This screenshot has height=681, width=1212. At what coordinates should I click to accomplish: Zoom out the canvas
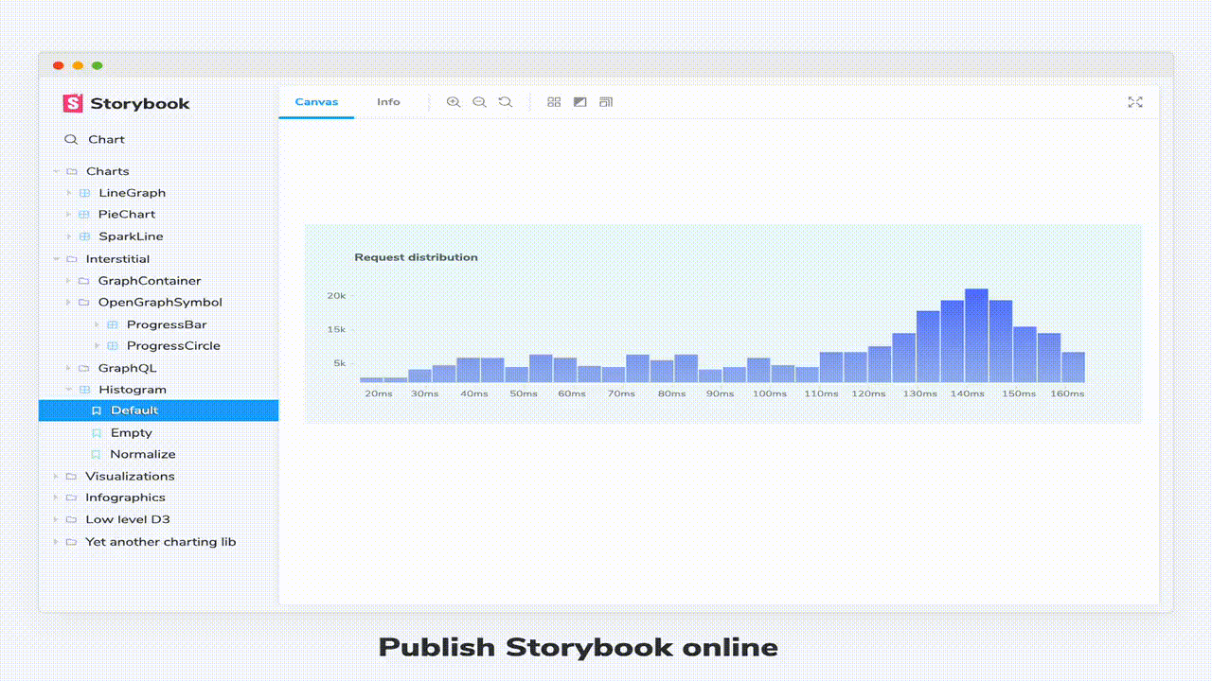[x=479, y=102]
